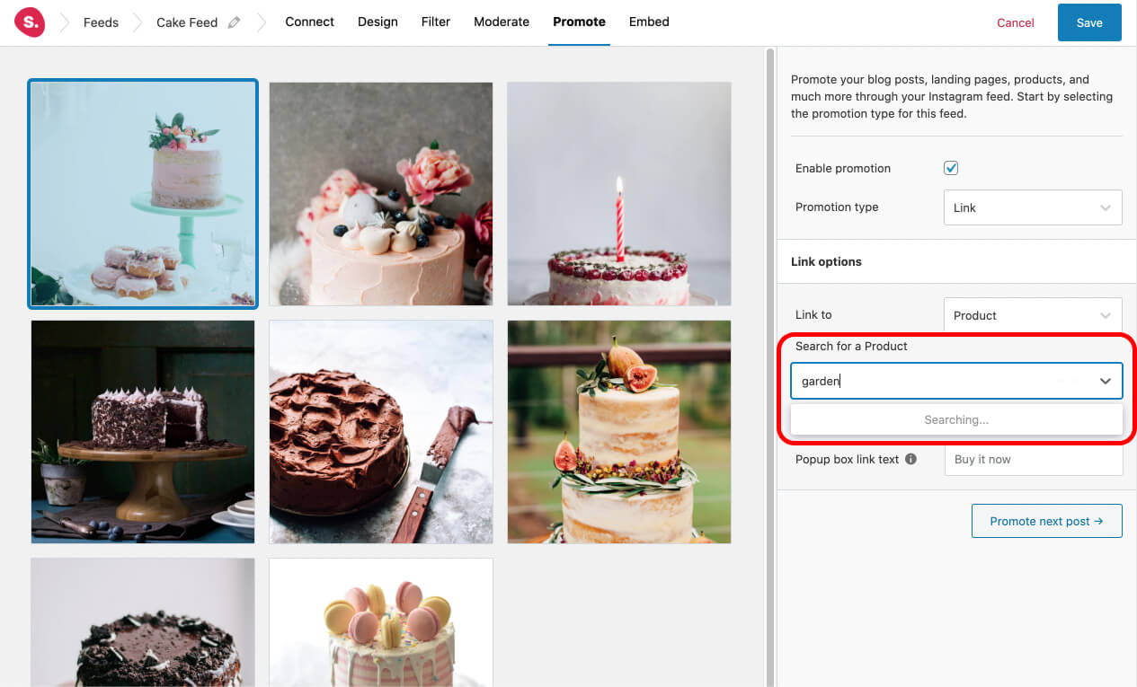Click the Promote next post button
This screenshot has width=1137, height=687.
1047,521
